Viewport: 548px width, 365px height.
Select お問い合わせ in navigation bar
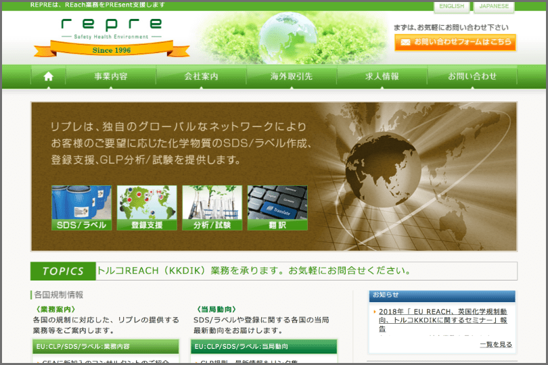[x=472, y=76]
